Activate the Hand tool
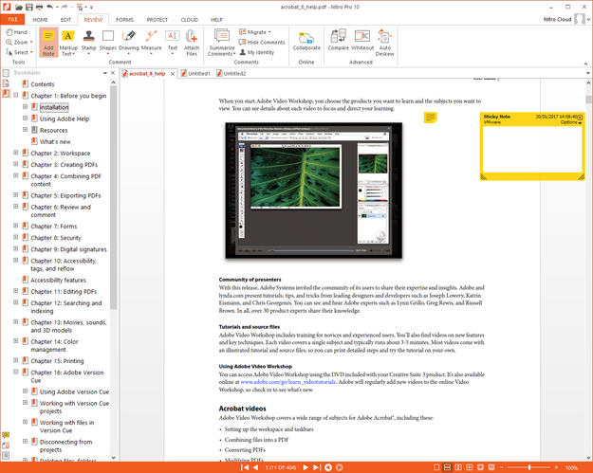This screenshot has height=473, width=593. 17,32
